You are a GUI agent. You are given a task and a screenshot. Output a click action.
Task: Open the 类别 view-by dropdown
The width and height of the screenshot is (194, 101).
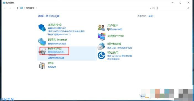(x=151, y=16)
